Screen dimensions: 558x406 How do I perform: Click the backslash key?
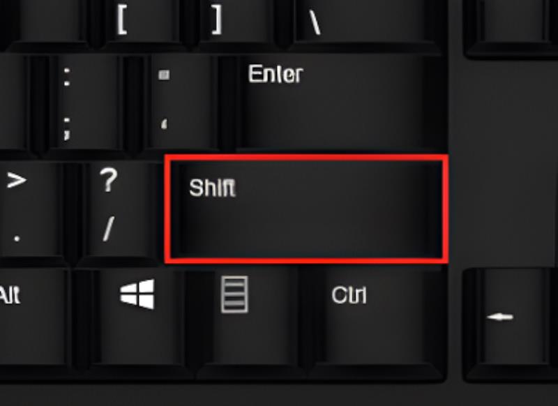click(367, 21)
